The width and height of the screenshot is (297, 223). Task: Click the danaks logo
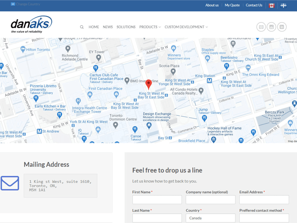[x=31, y=24]
